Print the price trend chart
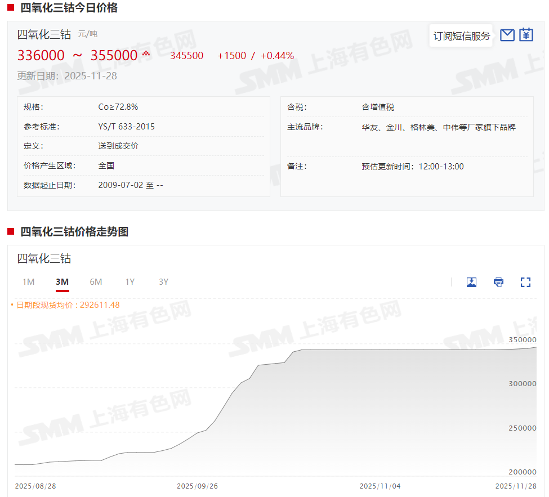 click(499, 282)
